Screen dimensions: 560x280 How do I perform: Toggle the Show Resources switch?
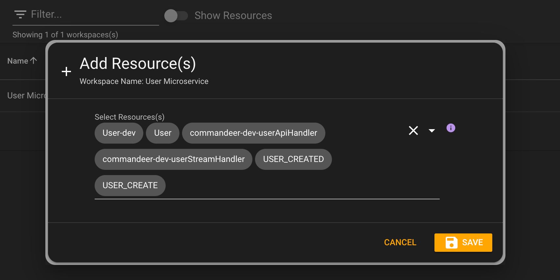176,16
